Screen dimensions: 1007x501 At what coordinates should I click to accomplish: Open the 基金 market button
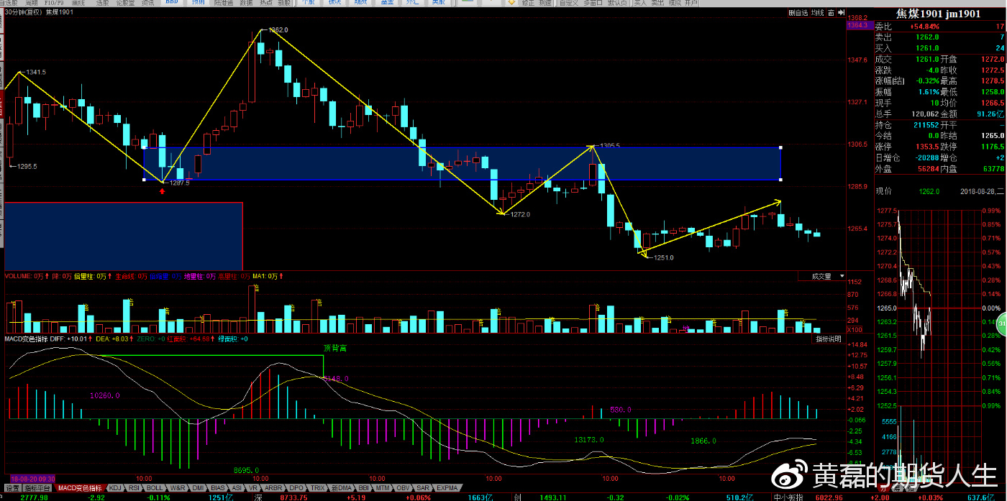[387, 2]
